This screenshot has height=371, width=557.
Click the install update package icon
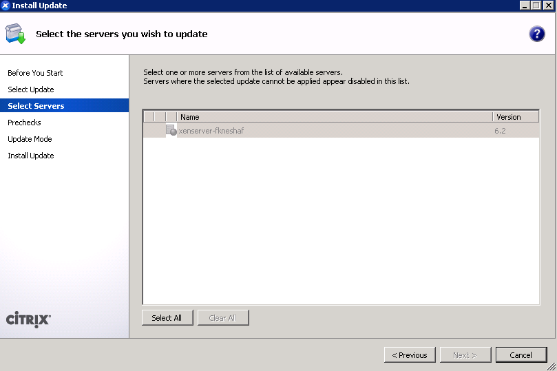click(15, 34)
